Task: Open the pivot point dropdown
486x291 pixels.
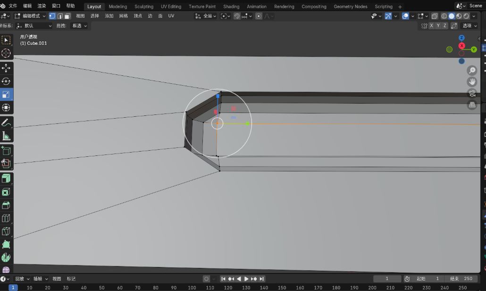Action: [226, 16]
